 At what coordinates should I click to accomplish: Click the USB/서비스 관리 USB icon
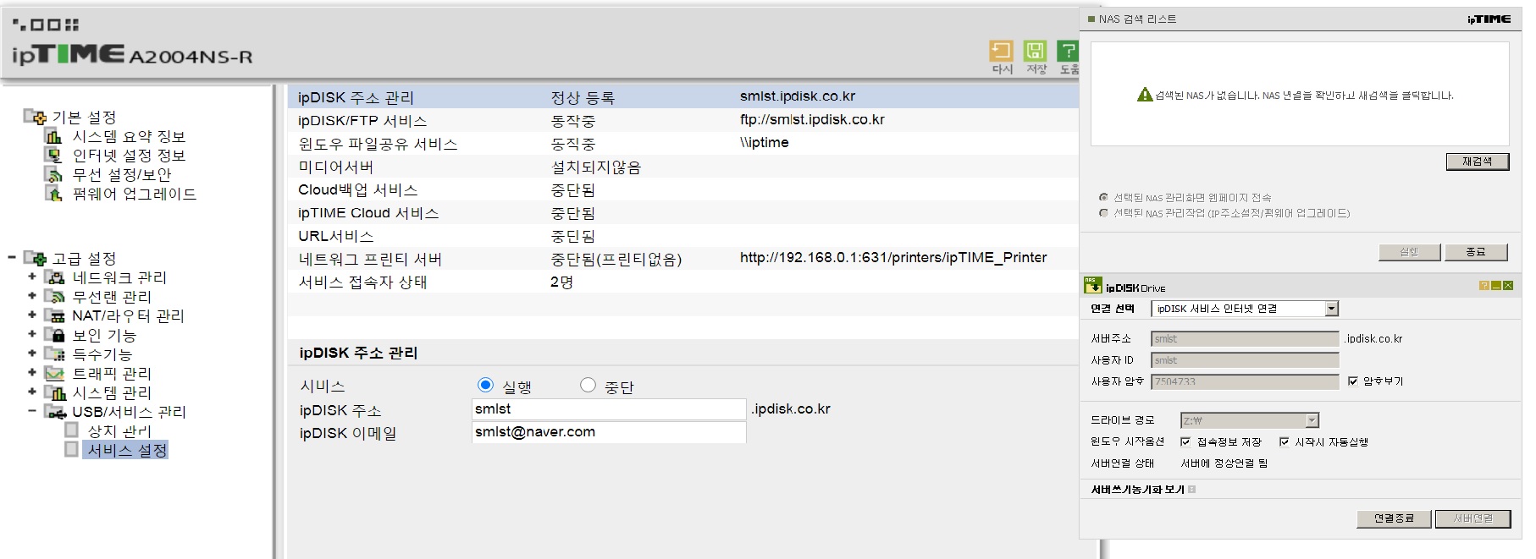pyautogui.click(x=55, y=412)
